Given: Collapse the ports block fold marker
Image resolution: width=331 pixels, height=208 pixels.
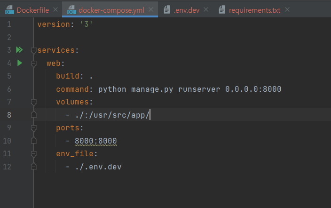Looking at the screenshot, I should tap(33, 128).
